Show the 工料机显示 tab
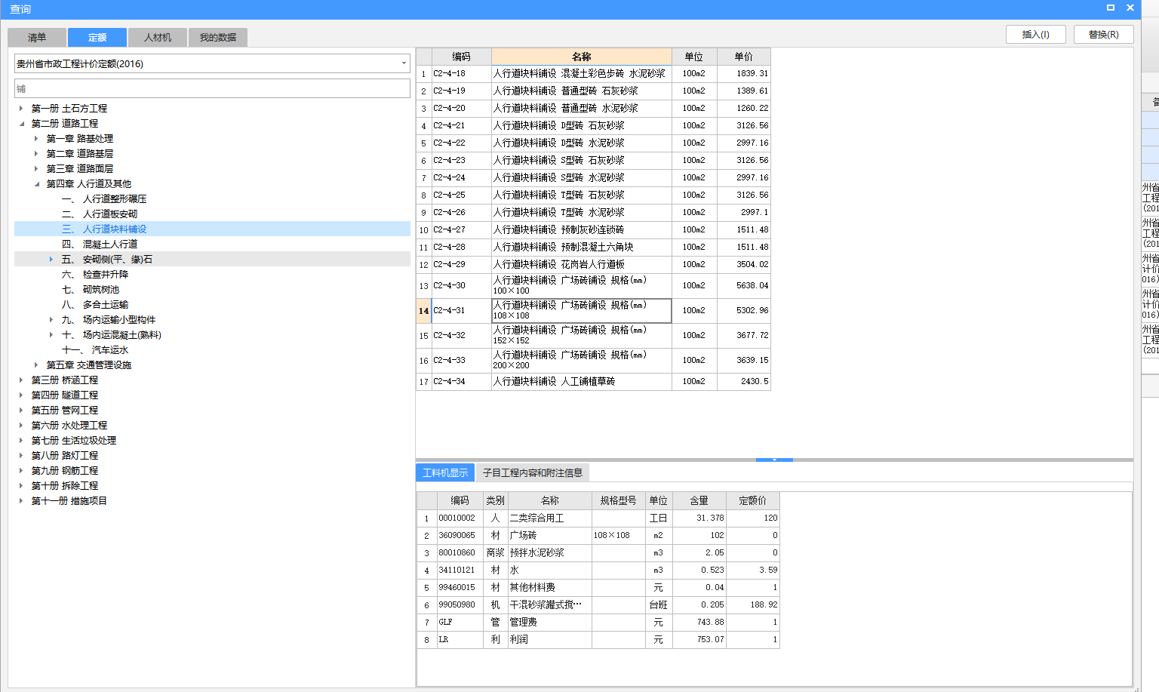Image resolution: width=1159 pixels, height=692 pixels. coord(445,472)
